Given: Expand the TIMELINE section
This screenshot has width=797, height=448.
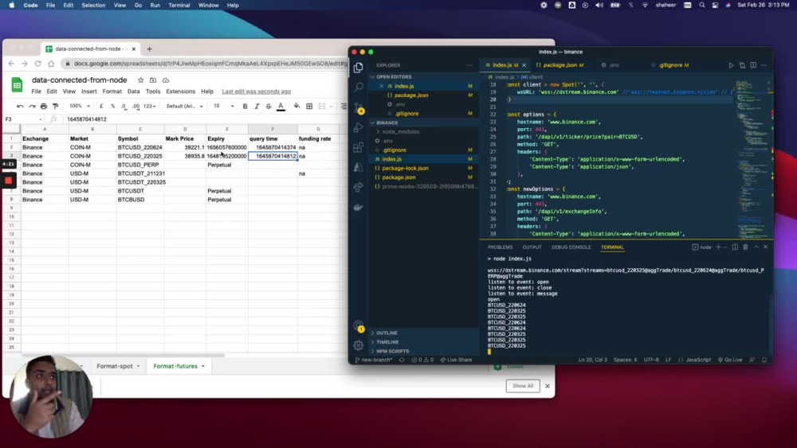Looking at the screenshot, I should click(387, 342).
